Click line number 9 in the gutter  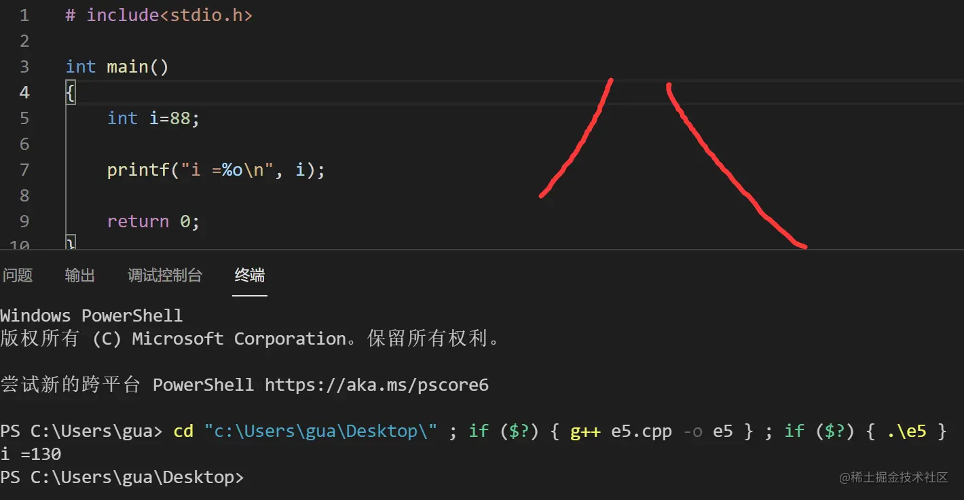[24, 221]
